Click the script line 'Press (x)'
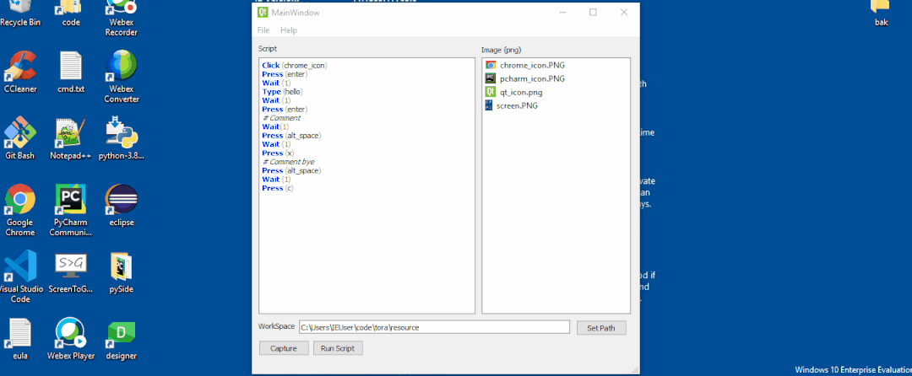Screen dimensions: 912x376 (x=278, y=153)
